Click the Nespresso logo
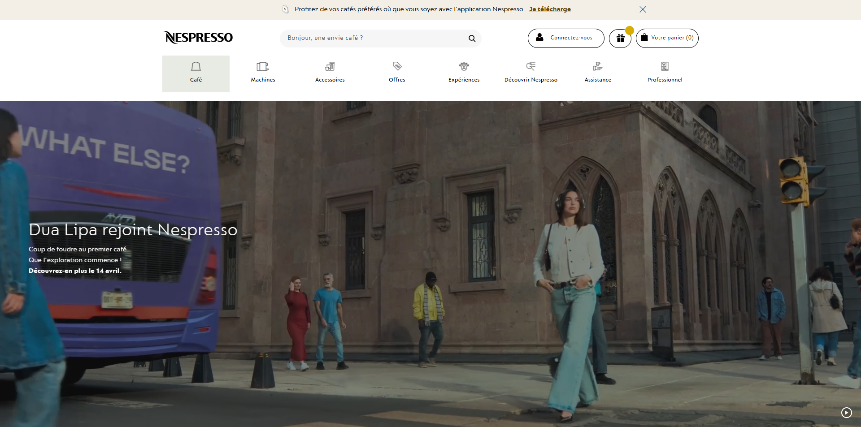Image resolution: width=861 pixels, height=427 pixels. (198, 38)
